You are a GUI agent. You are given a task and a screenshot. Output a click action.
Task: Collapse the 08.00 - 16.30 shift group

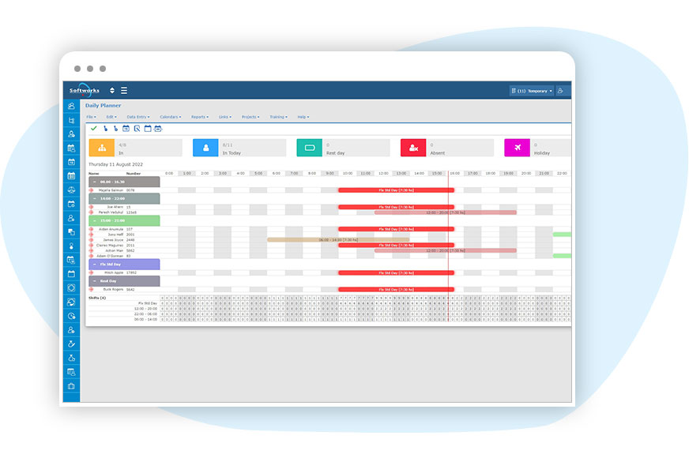[x=95, y=182]
